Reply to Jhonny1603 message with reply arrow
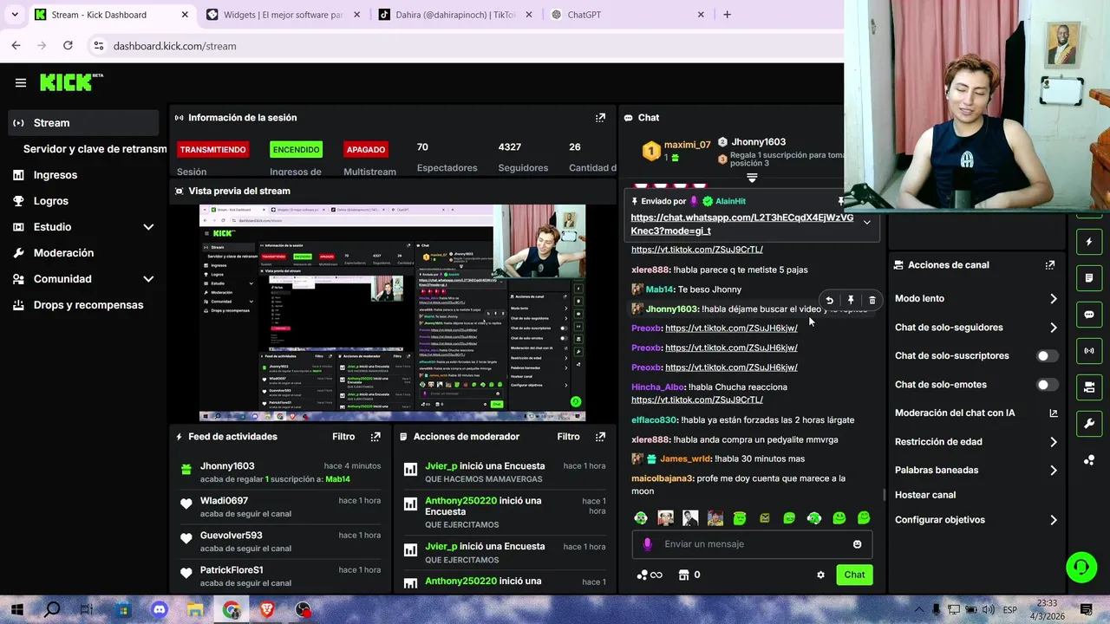The width and height of the screenshot is (1110, 624). tap(829, 301)
